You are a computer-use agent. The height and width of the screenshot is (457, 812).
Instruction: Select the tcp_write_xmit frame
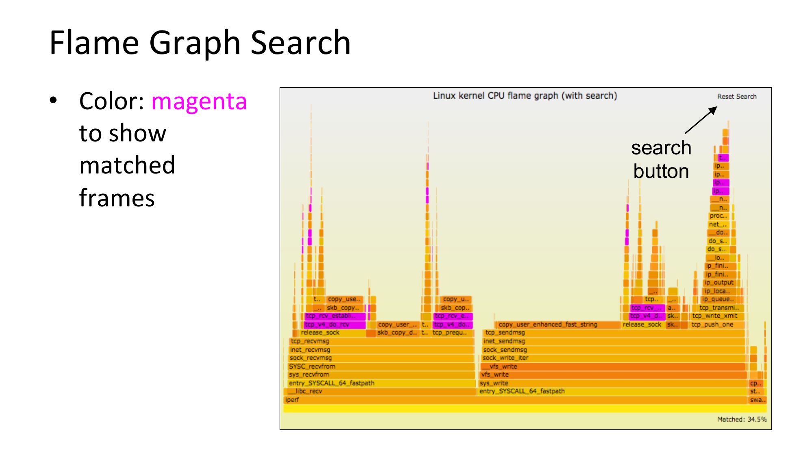coord(715,316)
